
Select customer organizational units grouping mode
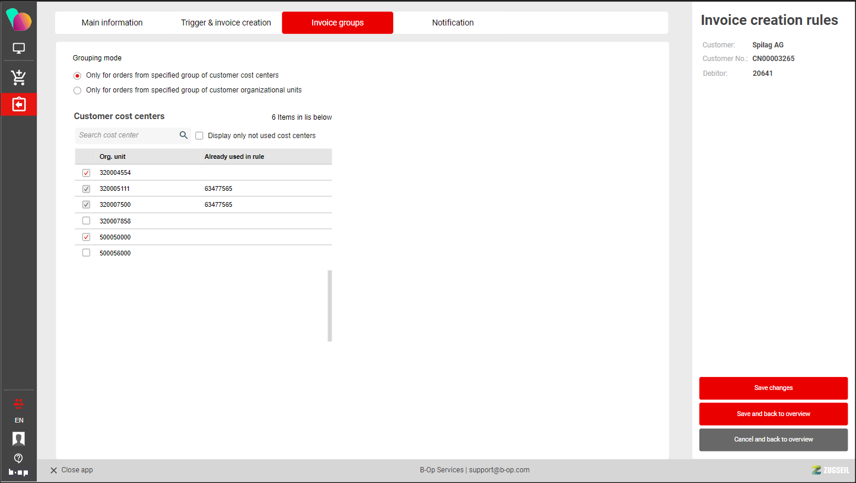point(77,91)
